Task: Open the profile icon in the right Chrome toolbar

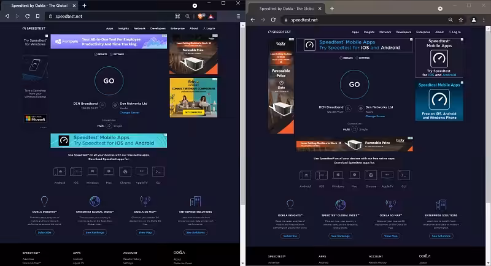Action: [x=474, y=20]
